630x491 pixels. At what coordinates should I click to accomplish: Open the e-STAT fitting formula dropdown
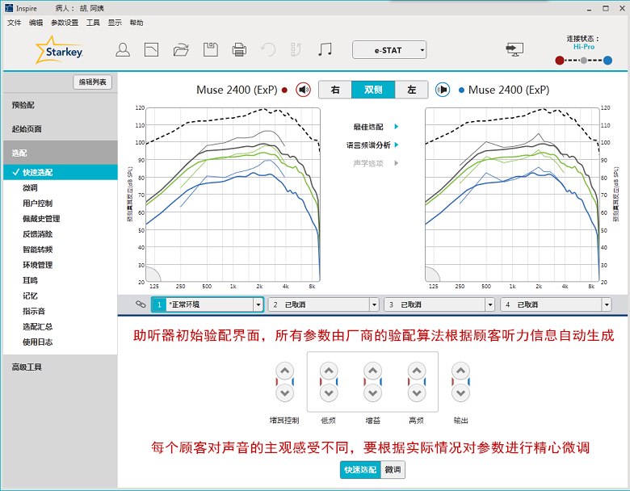pos(389,50)
